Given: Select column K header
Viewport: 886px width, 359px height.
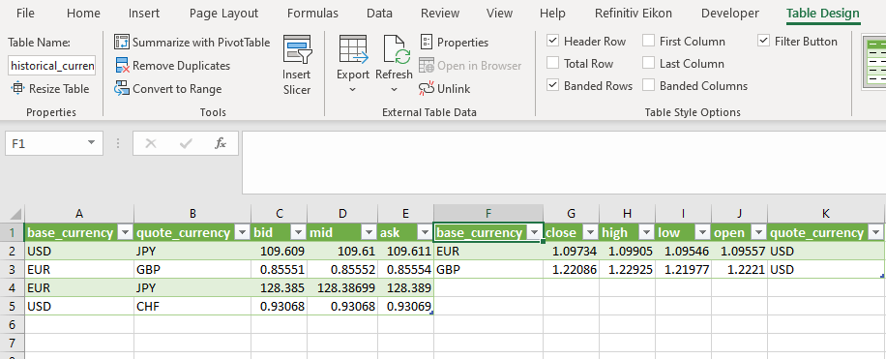Looking at the screenshot, I should [826, 214].
